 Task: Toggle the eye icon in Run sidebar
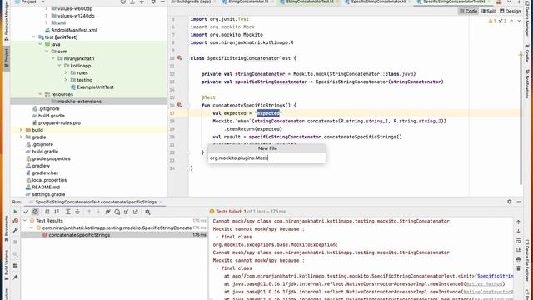click(x=15, y=253)
